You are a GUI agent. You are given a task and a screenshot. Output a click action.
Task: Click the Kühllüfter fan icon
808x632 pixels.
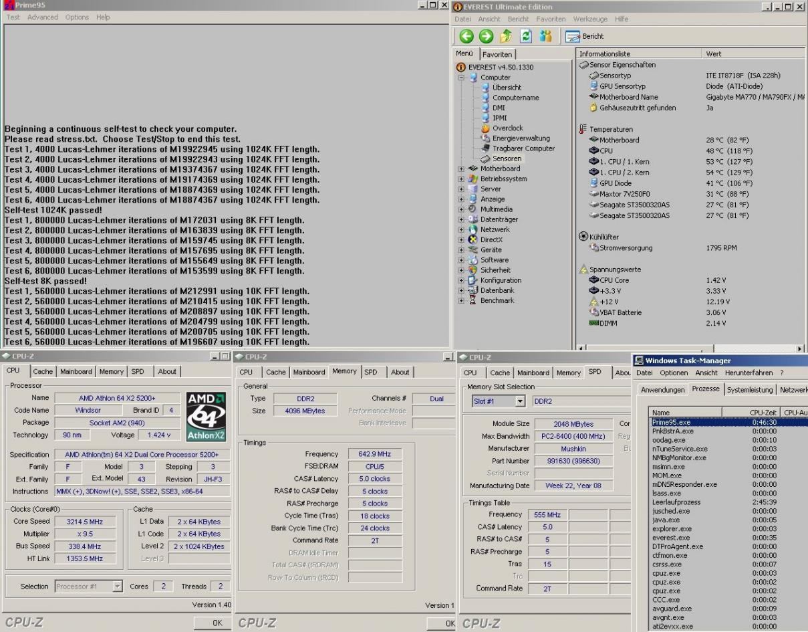point(583,237)
